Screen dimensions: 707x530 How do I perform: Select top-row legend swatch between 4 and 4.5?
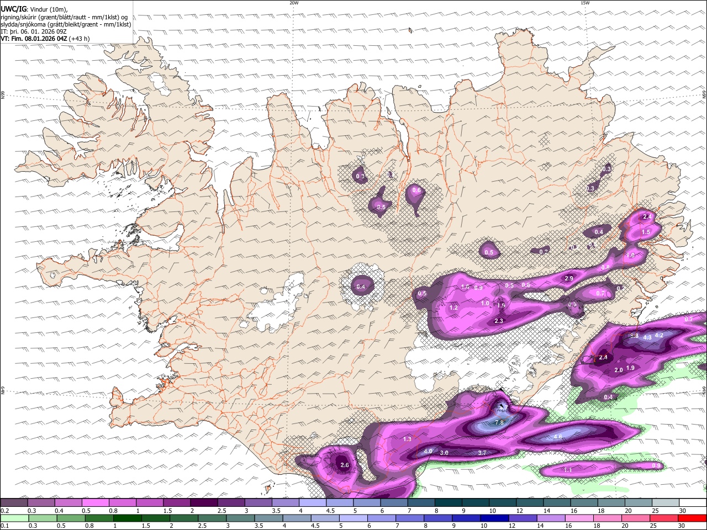tap(313, 502)
